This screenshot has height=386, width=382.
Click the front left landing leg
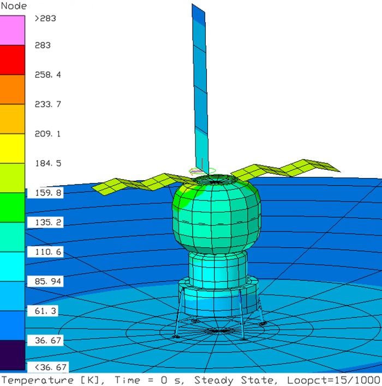coord(179,313)
